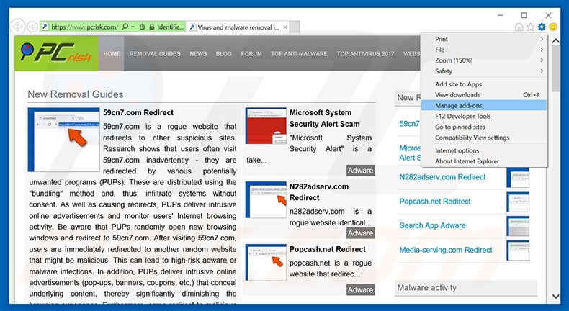Close the Virus and malware removal tab
Viewport: 569px width, 311px height.
285,27
